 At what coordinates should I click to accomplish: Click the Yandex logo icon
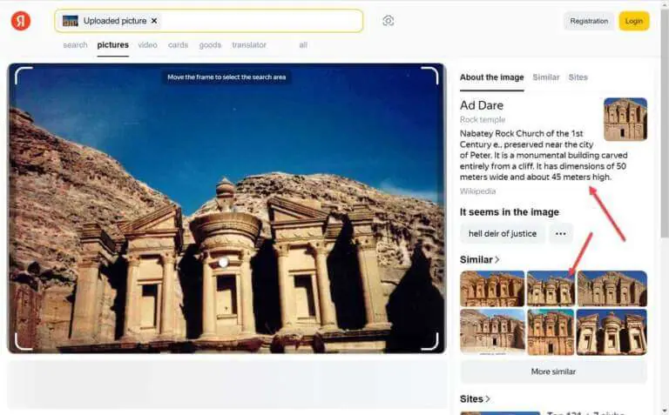[x=21, y=21]
